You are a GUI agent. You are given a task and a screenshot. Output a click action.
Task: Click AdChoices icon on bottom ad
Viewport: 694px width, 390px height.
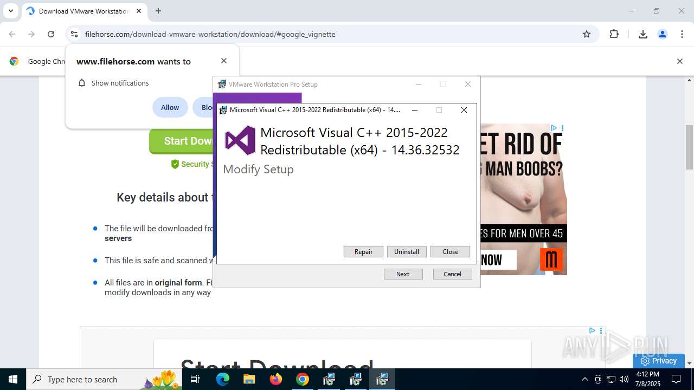[x=592, y=330]
